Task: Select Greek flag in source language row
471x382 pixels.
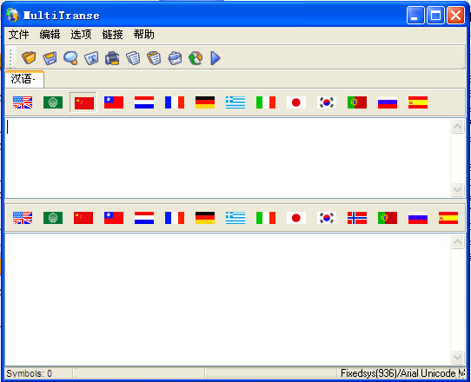Action: click(235, 102)
